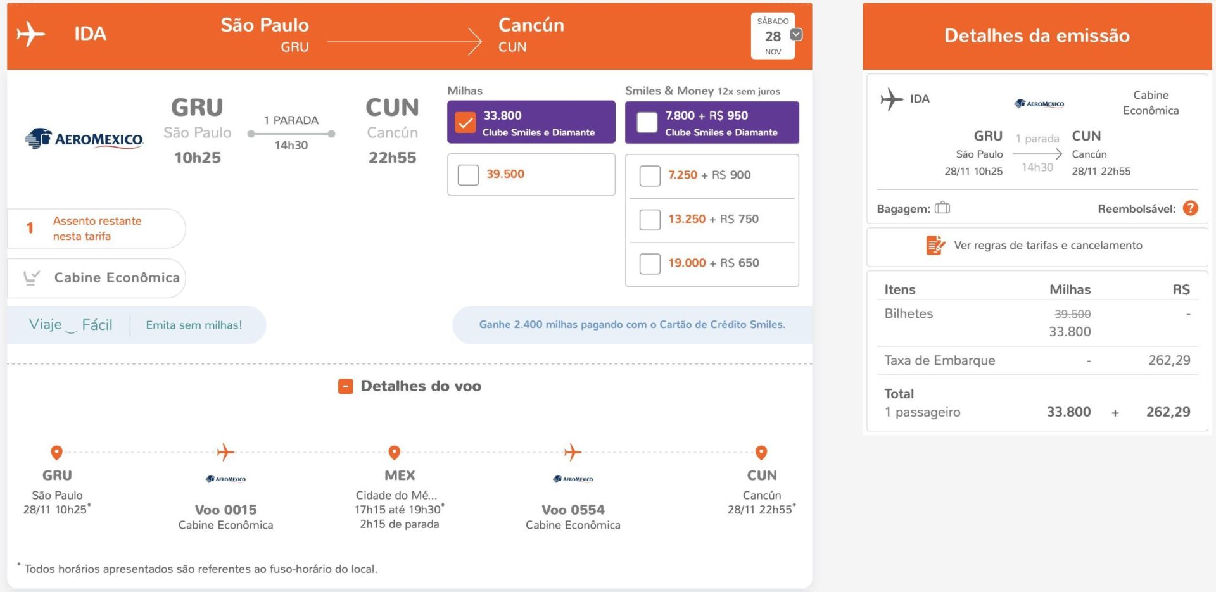The image size is (1216, 592).
Task: Select the 13.250 + R$ 750 option
Action: pos(650,220)
